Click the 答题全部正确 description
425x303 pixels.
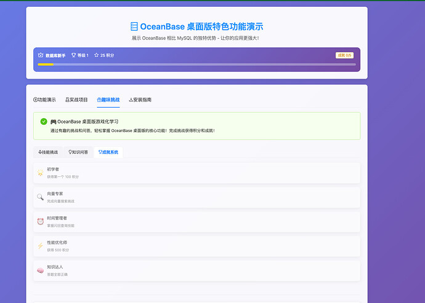(x=57, y=274)
